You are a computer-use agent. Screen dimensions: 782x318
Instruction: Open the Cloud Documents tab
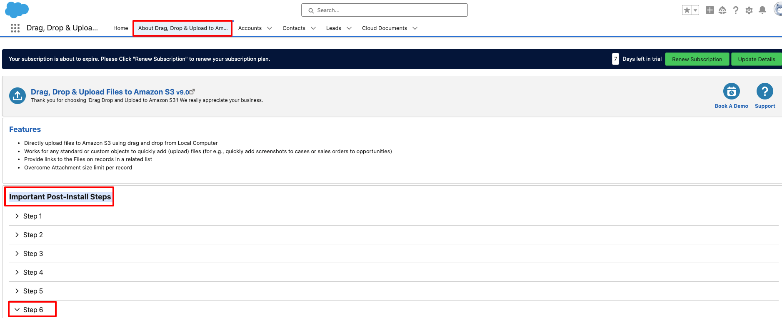click(x=385, y=28)
